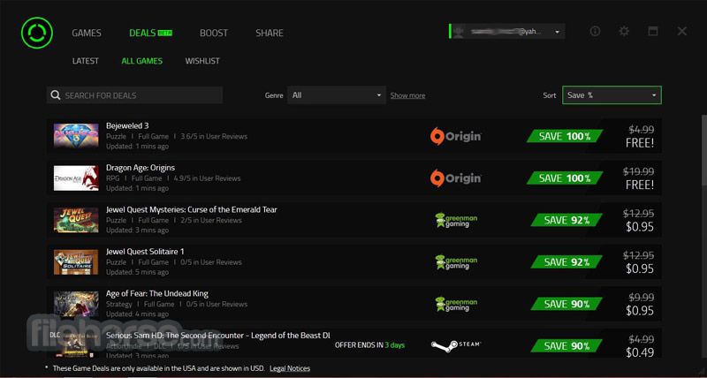Click SAVE 92% for Jewel Quest Solitaire

(x=566, y=261)
